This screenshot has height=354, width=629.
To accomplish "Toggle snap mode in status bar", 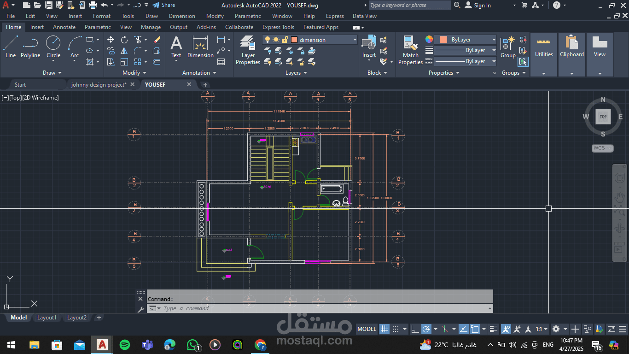I will 395,329.
